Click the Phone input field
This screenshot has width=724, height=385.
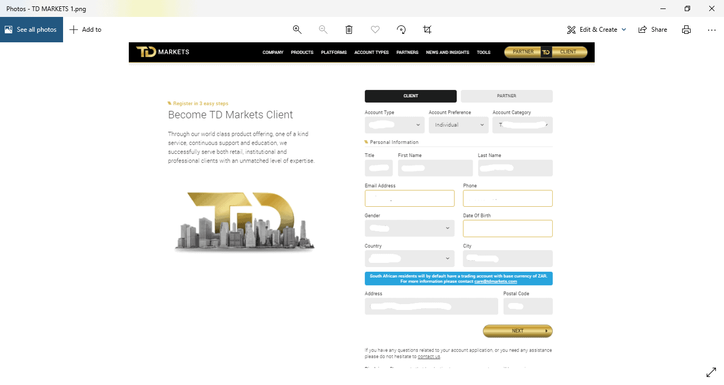point(508,198)
